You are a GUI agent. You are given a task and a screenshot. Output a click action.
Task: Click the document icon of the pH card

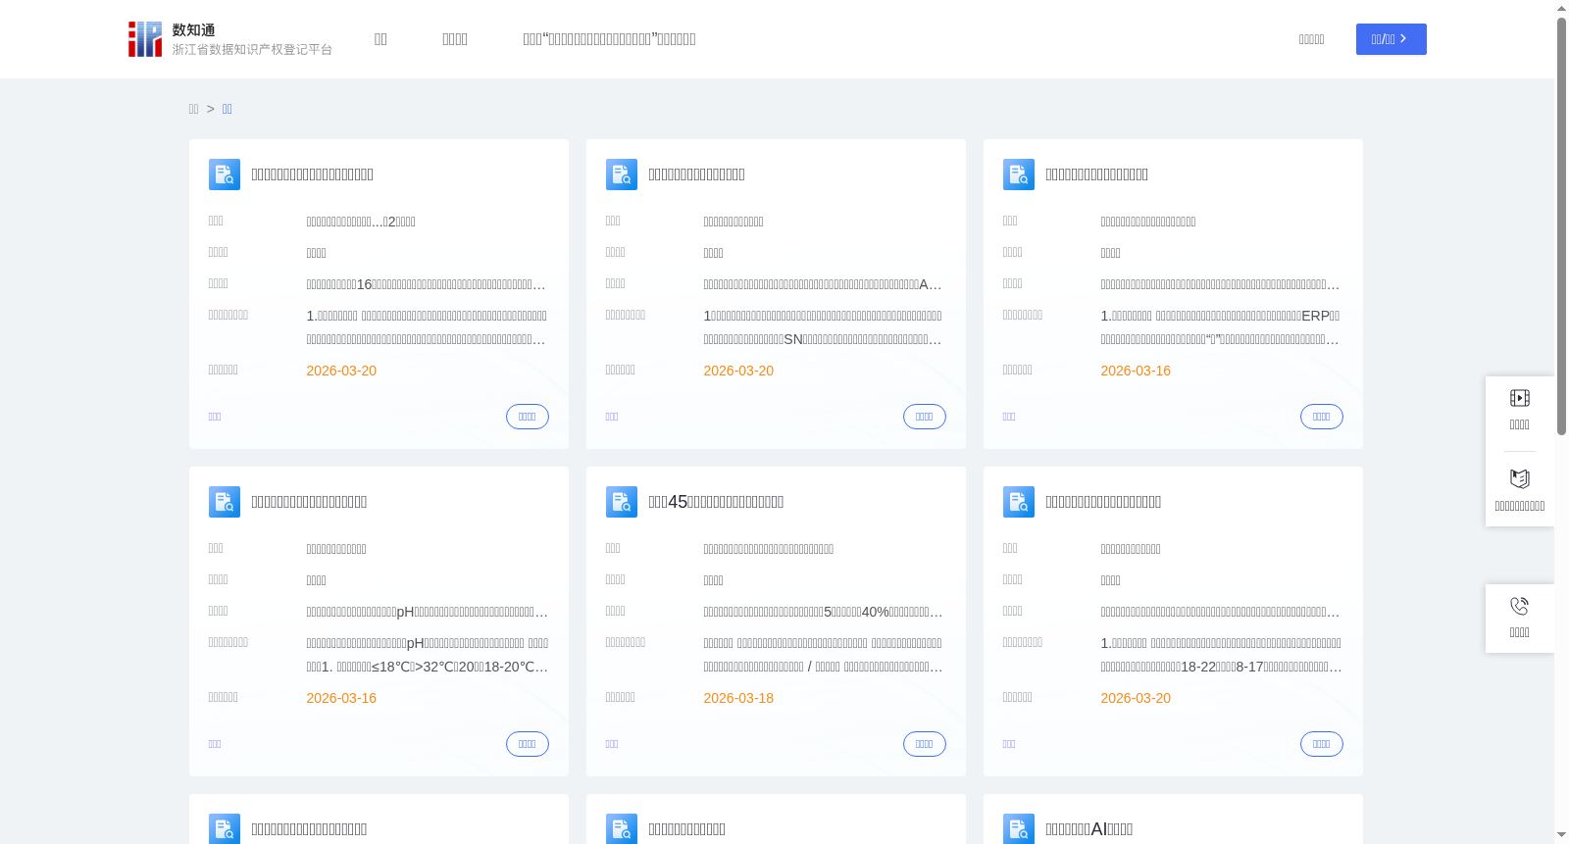click(225, 502)
